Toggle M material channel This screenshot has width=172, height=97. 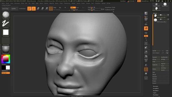(65, 8)
